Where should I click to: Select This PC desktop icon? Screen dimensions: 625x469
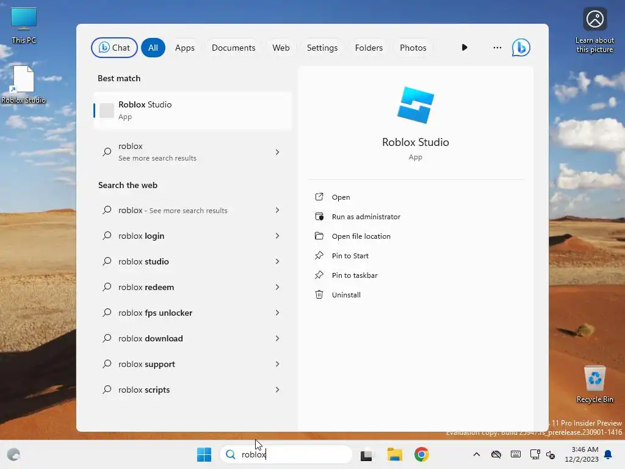click(24, 25)
